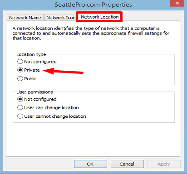This screenshot has width=187, height=174.
Task: Choose Not configured under Location type
Action: click(x=37, y=62)
